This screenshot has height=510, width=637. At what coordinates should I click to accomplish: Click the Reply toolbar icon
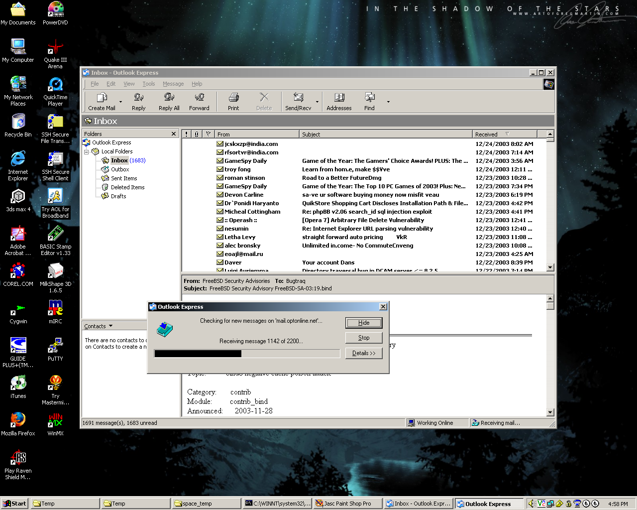click(x=138, y=101)
